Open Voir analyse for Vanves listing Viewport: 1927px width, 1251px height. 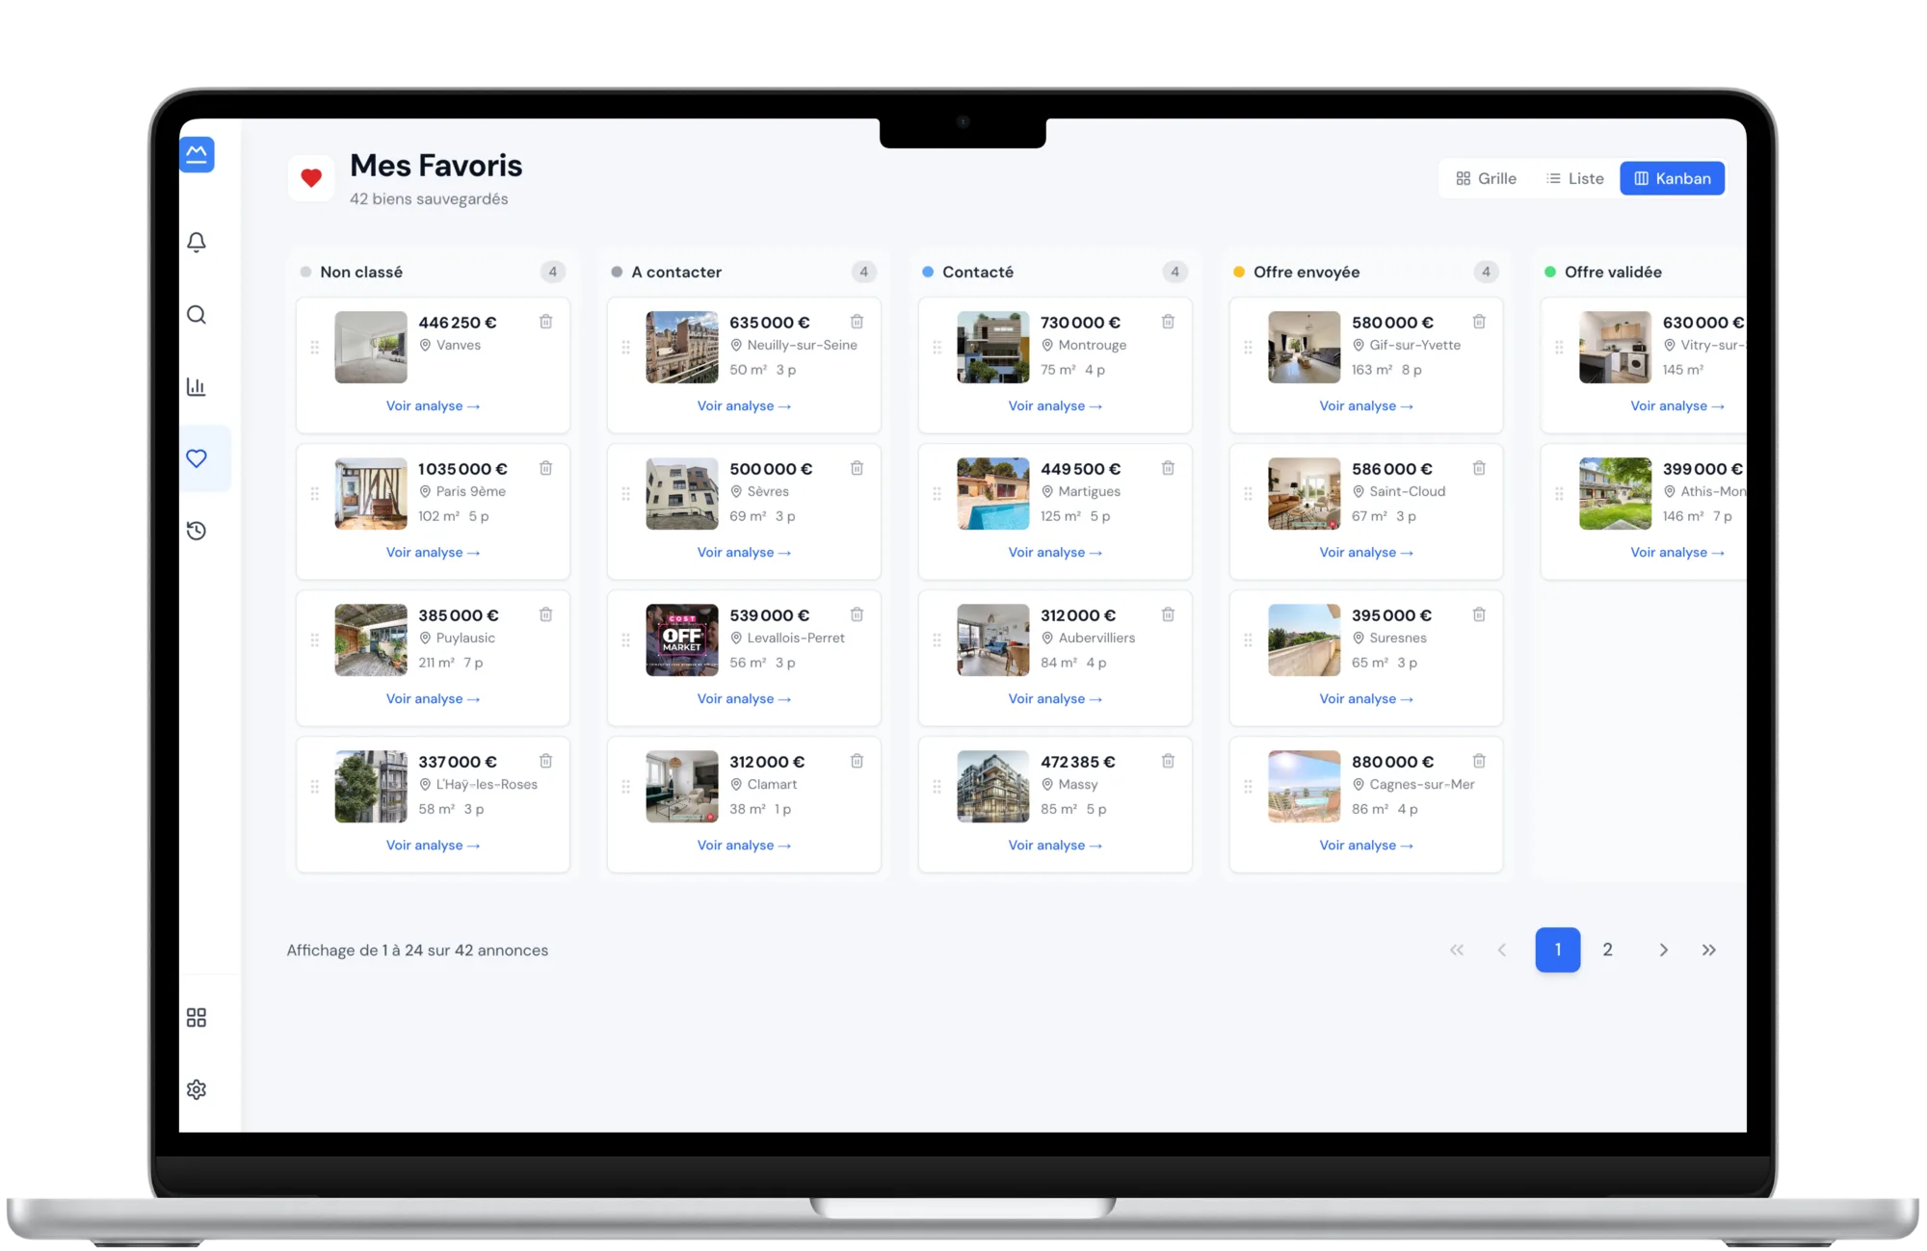(434, 406)
